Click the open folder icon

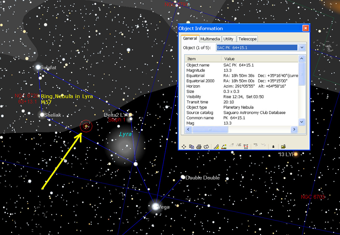[x=283, y=147]
